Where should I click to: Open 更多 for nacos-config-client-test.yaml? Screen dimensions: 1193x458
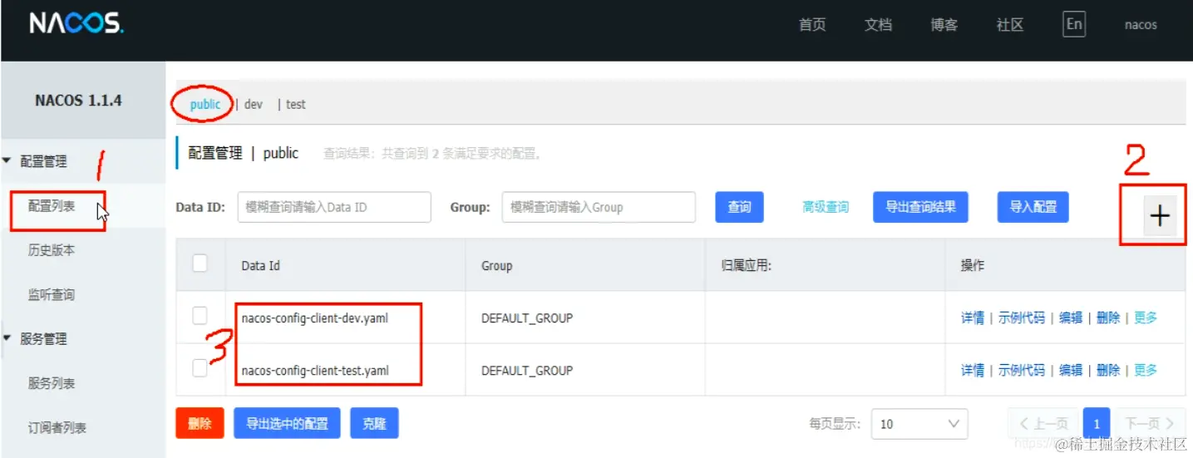pos(1146,370)
